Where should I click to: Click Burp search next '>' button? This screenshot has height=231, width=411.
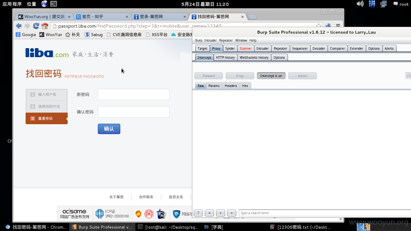click(231, 213)
